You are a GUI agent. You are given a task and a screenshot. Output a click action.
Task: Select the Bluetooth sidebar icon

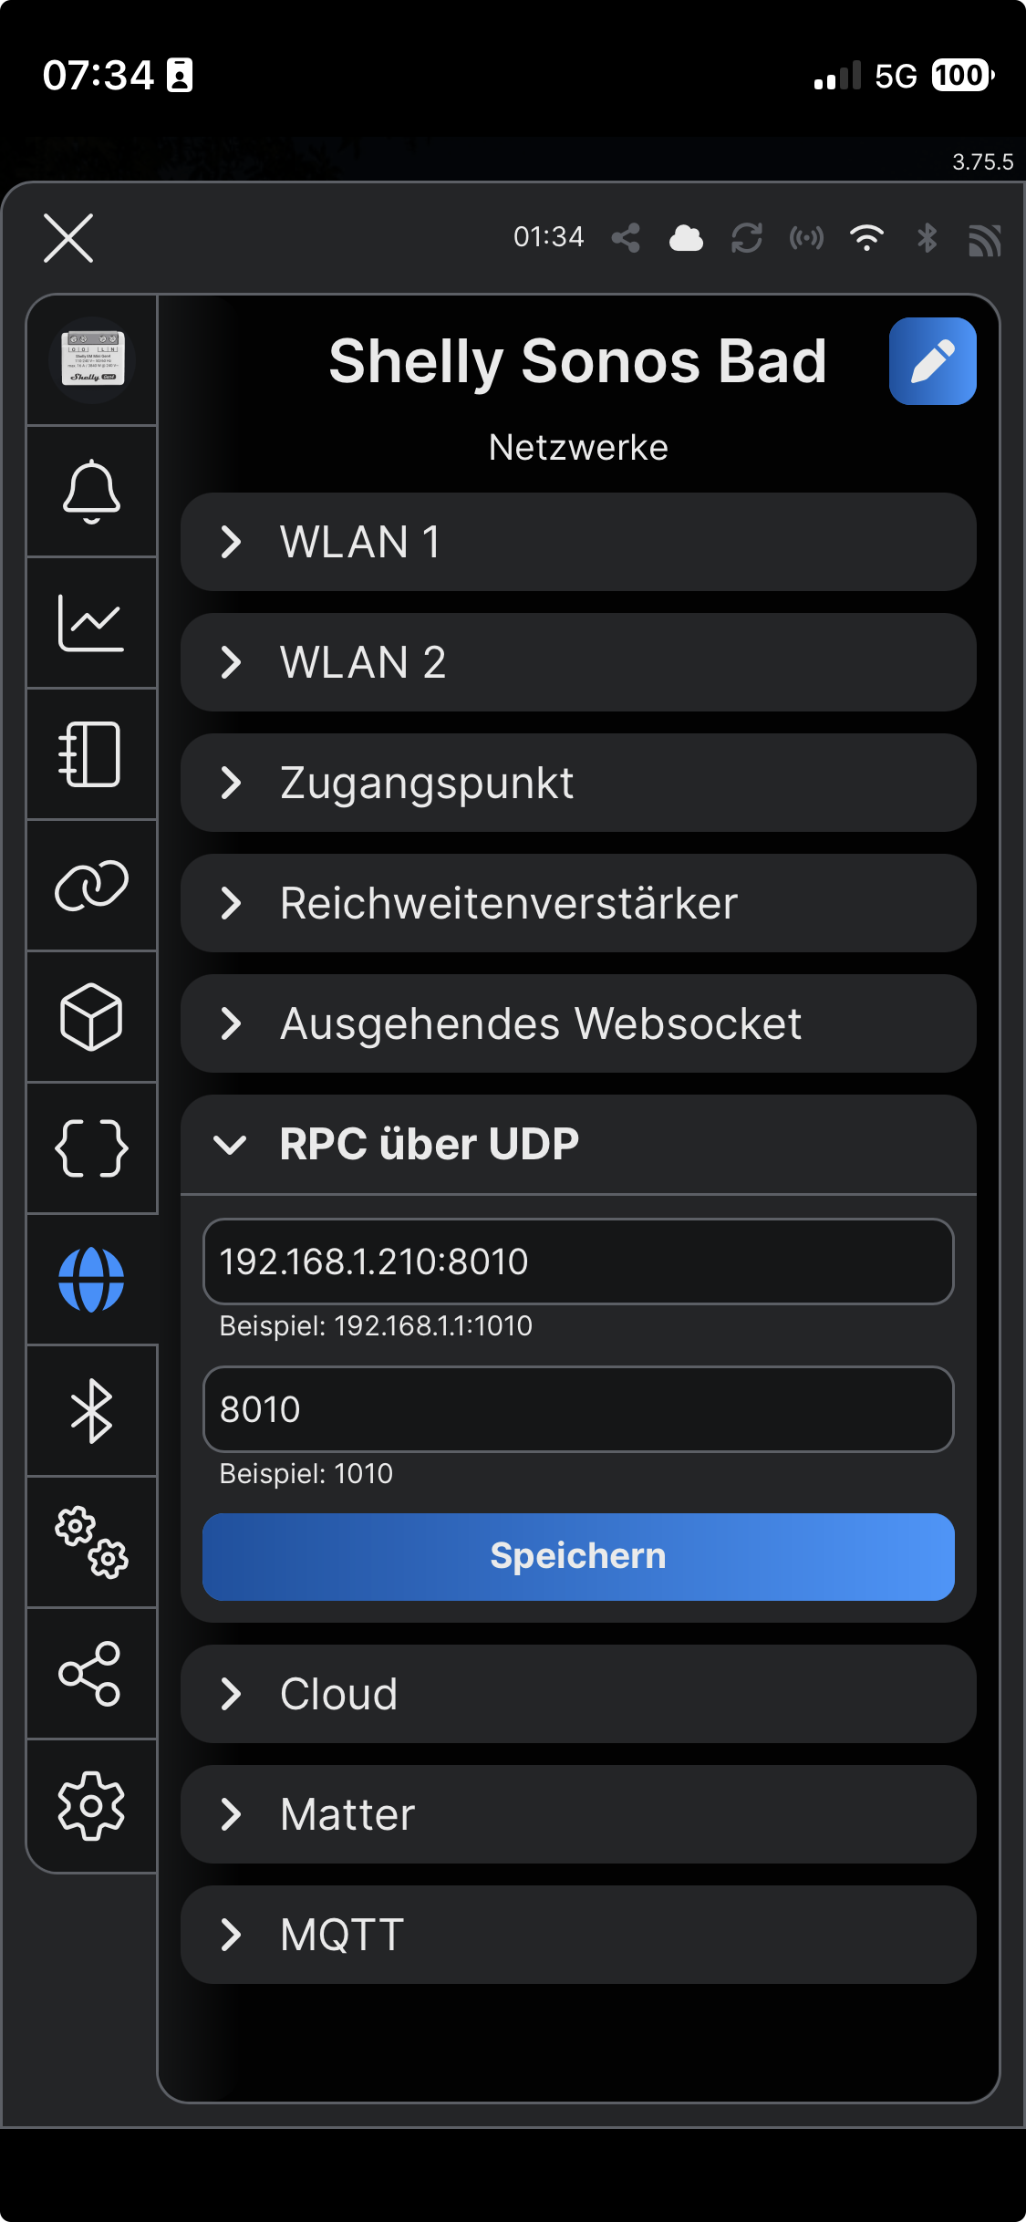pyautogui.click(x=91, y=1411)
